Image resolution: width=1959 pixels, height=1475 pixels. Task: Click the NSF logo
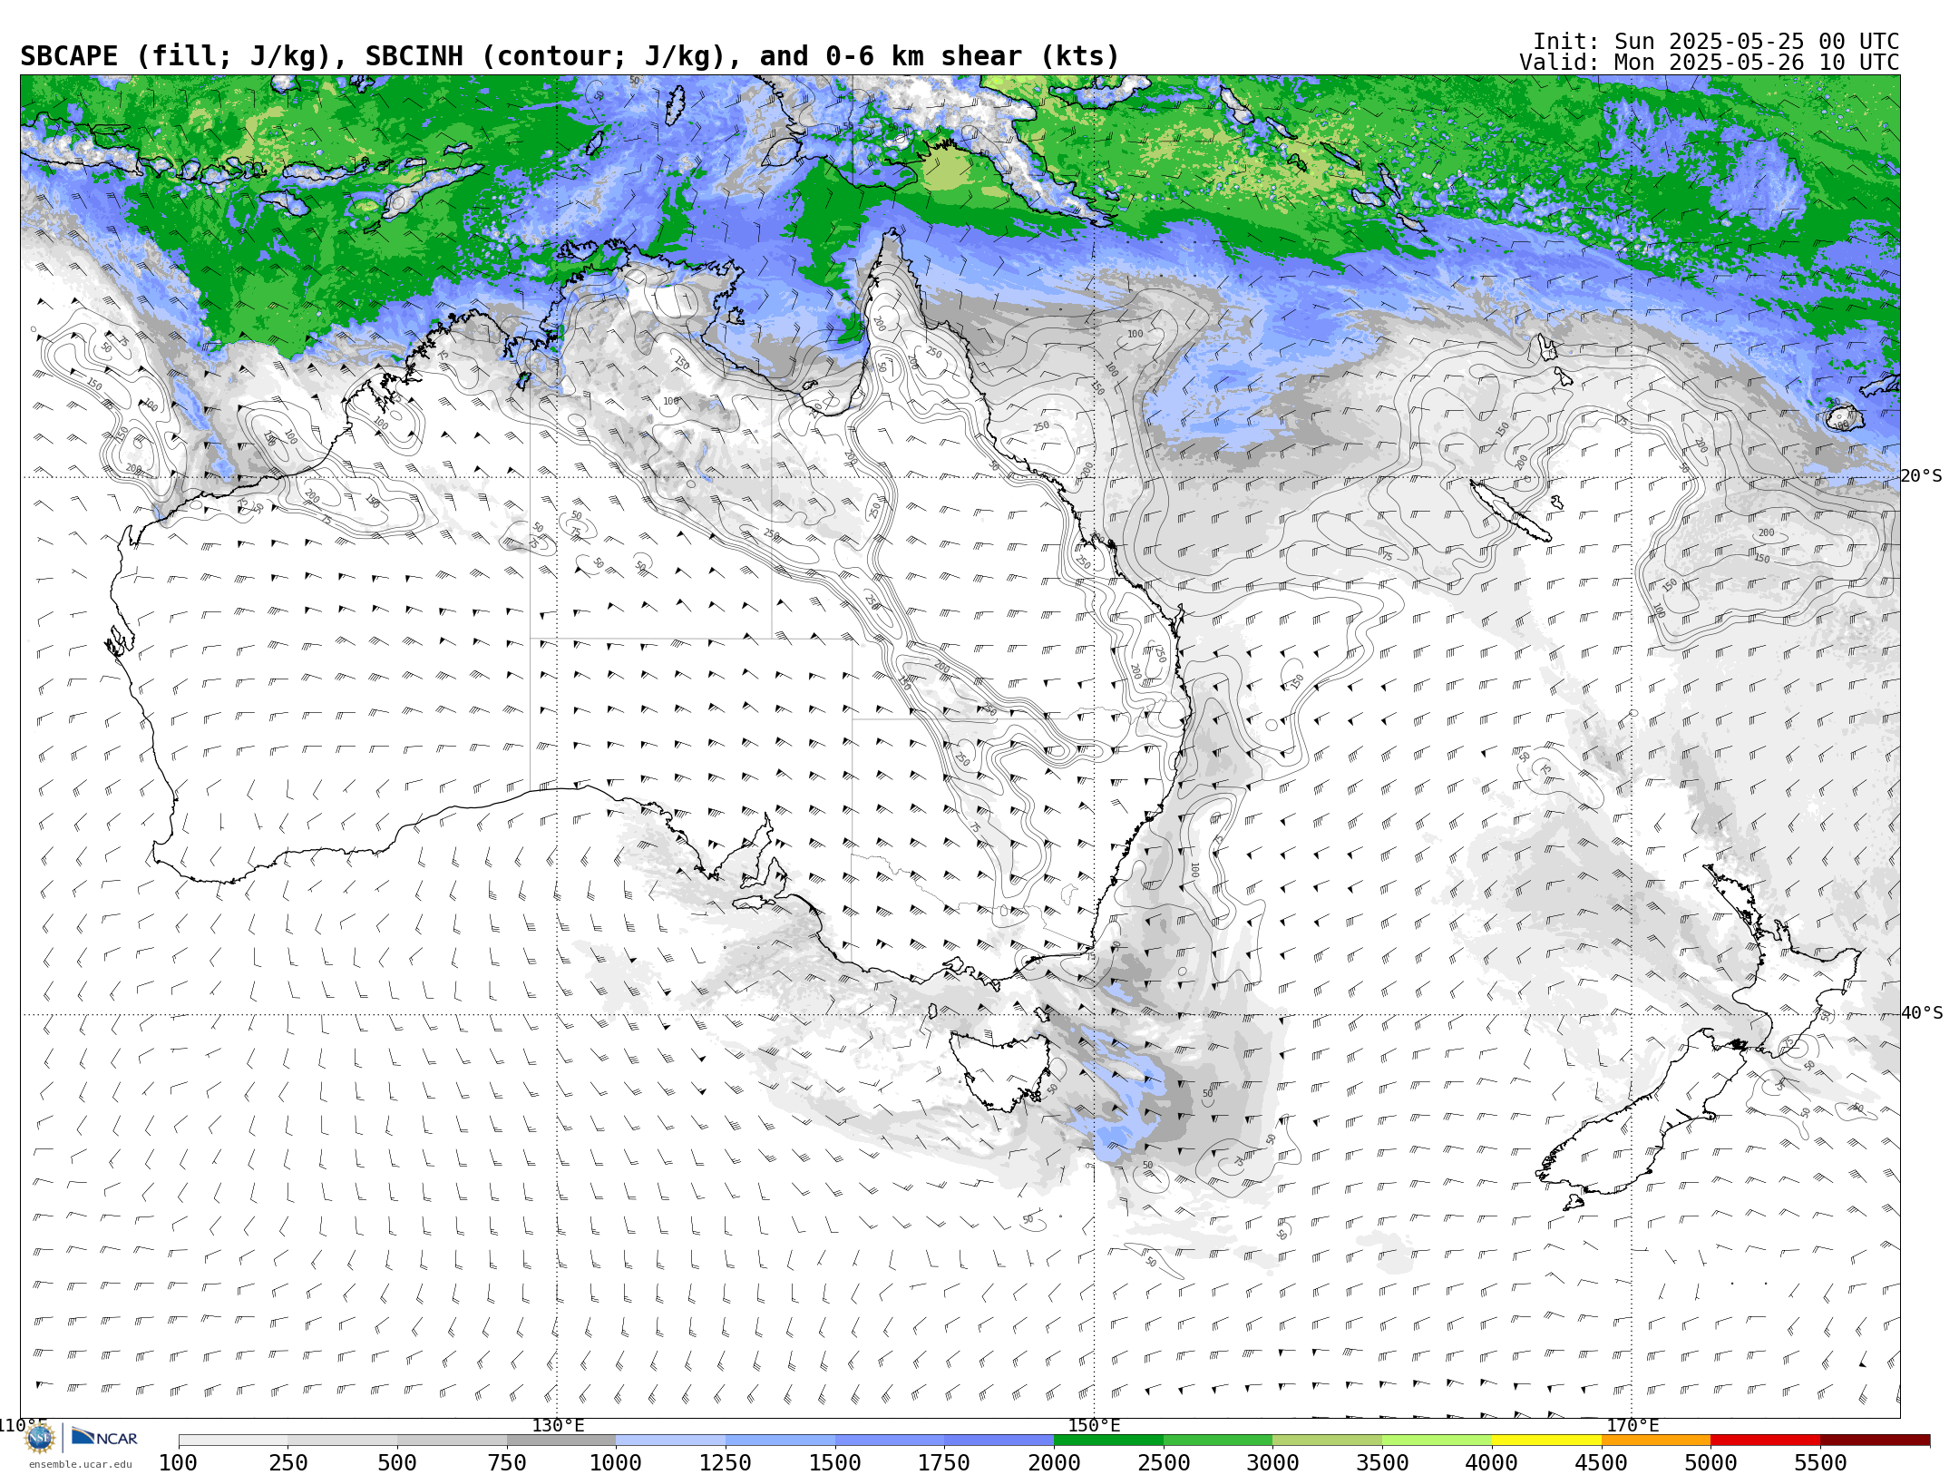[39, 1438]
